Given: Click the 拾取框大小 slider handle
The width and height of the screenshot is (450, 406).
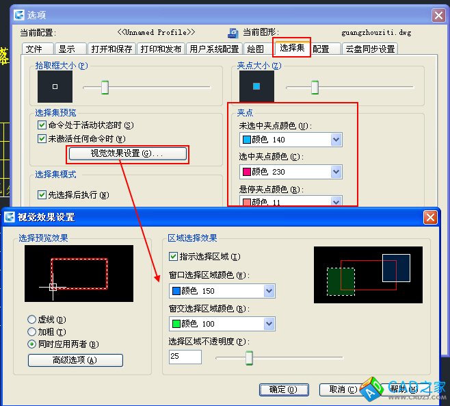Looking at the screenshot, I should click(105, 87).
